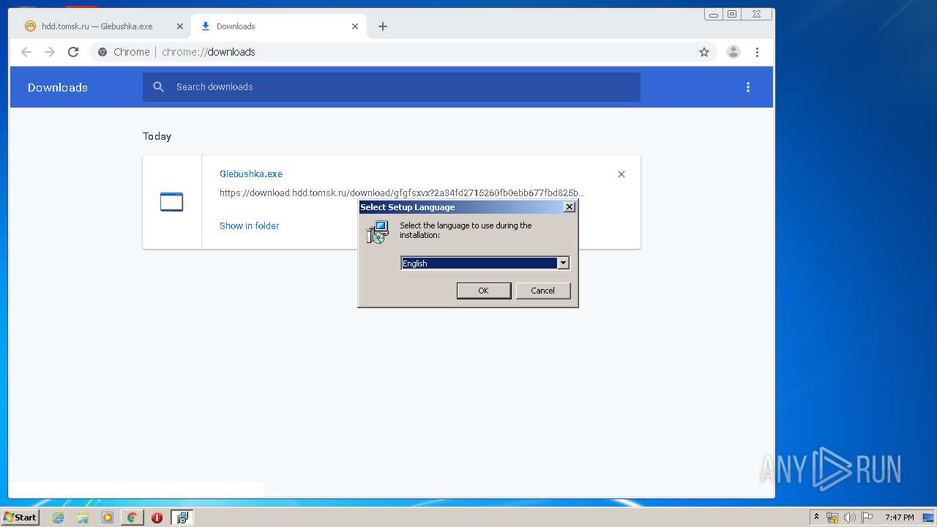Open Glebushka.exe download link

(x=251, y=174)
